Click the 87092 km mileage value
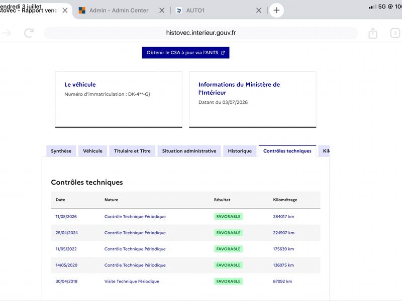 tap(282, 281)
